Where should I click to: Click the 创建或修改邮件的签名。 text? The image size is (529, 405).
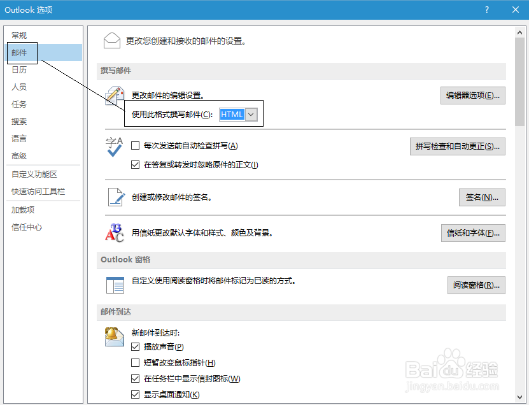click(x=172, y=197)
